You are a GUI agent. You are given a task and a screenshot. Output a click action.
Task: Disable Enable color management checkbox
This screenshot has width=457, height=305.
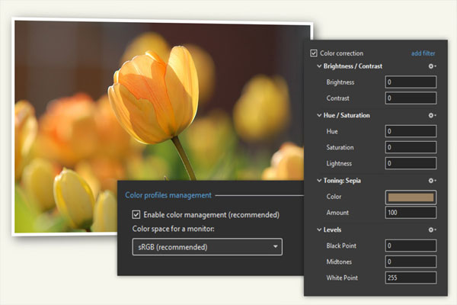point(136,214)
